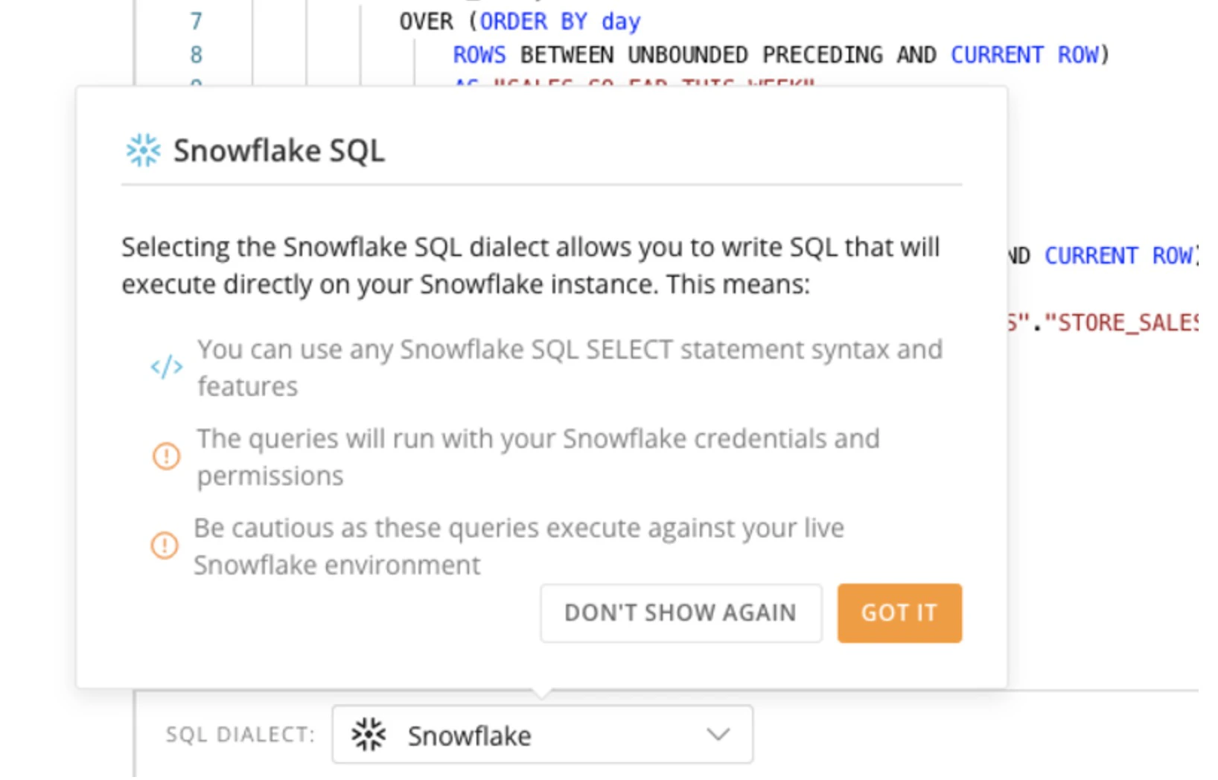The image size is (1218, 780).
Task: Click the warning icon next to credentials note
Action: point(166,455)
